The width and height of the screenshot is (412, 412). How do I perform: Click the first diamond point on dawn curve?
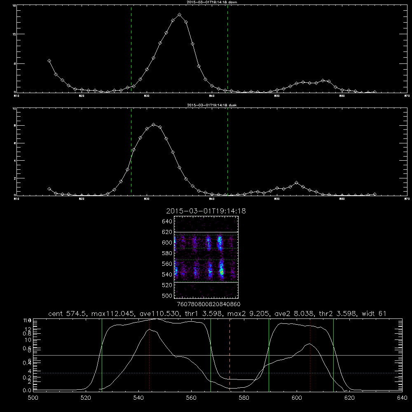click(x=49, y=61)
